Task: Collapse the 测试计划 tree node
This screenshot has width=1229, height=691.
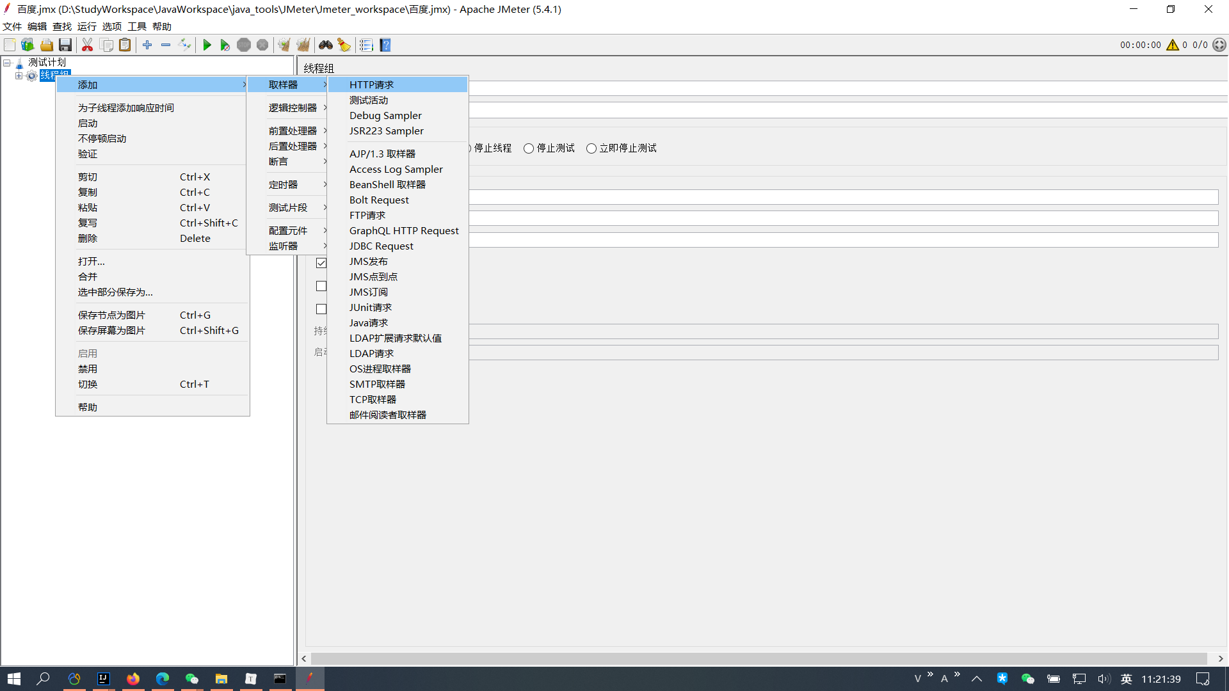Action: coord(7,63)
